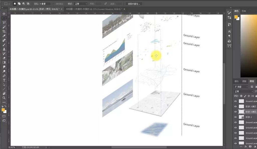Hide the top Ground Layer in layers panel
257x149 pixels.
click(x=235, y=101)
